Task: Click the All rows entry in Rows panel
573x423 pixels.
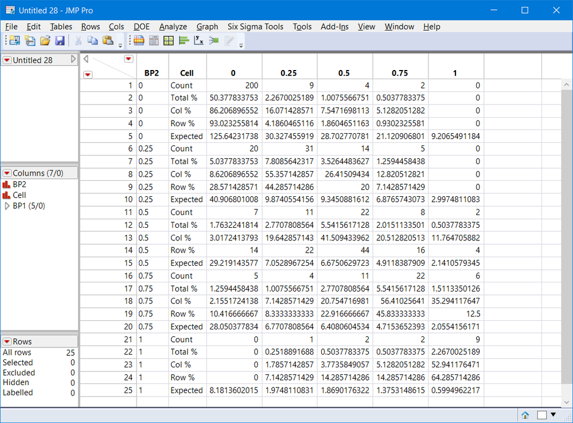Action: [39, 352]
